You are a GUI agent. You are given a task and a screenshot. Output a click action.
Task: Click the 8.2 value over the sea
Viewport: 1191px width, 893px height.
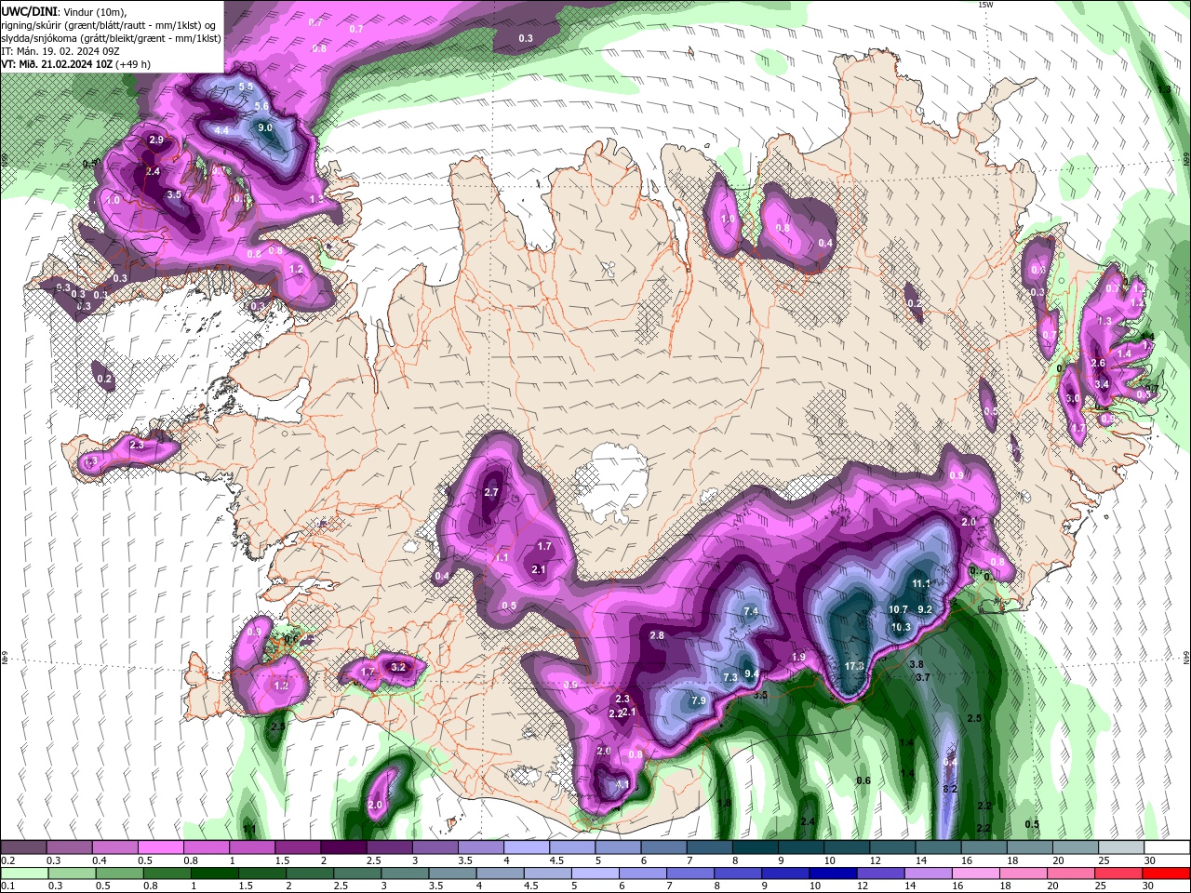pyautogui.click(x=950, y=789)
